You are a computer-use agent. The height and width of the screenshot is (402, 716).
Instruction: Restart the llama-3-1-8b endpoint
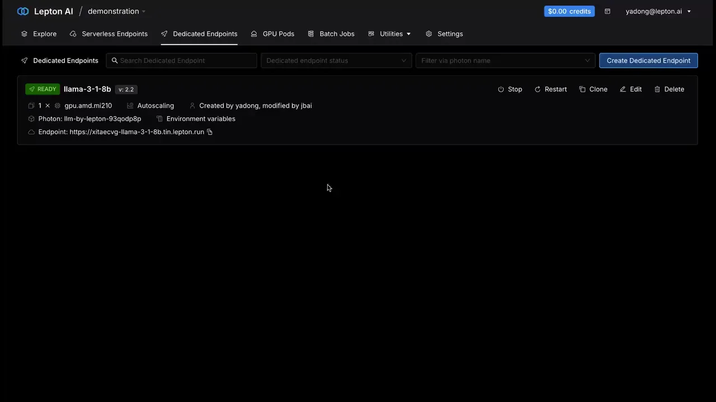click(x=550, y=89)
